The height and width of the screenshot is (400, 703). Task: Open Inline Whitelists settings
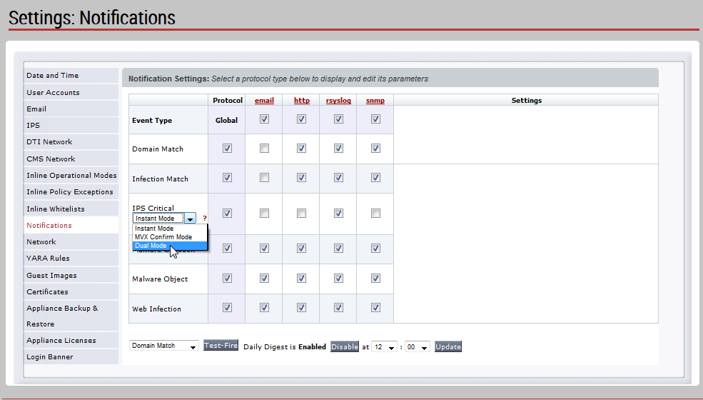tap(71, 209)
